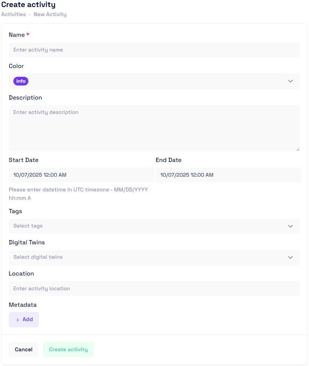The width and height of the screenshot is (309, 366).
Task: Click the chevron on the Digital Twins field
Action: (x=290, y=257)
